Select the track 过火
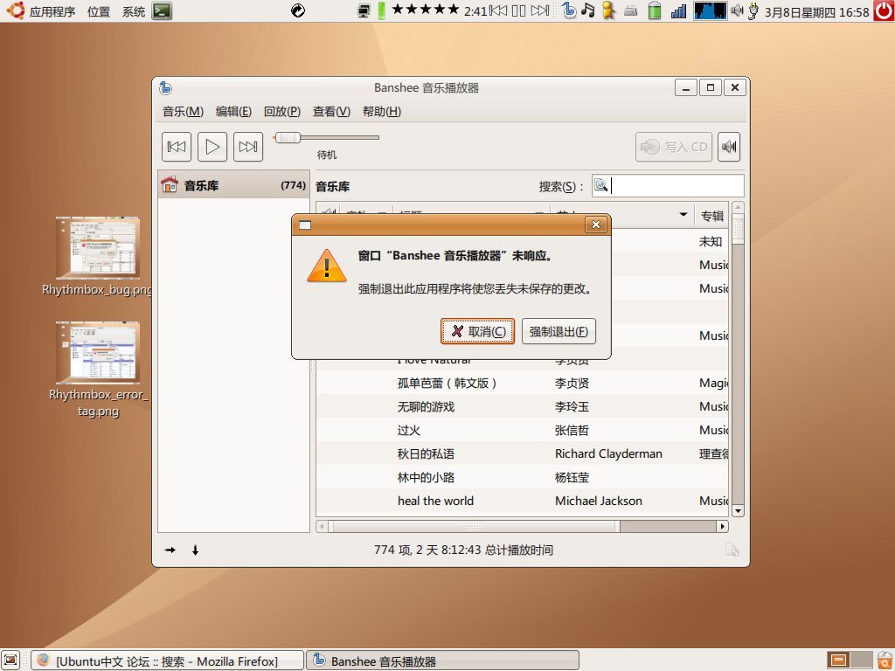This screenshot has width=895, height=671. (409, 430)
